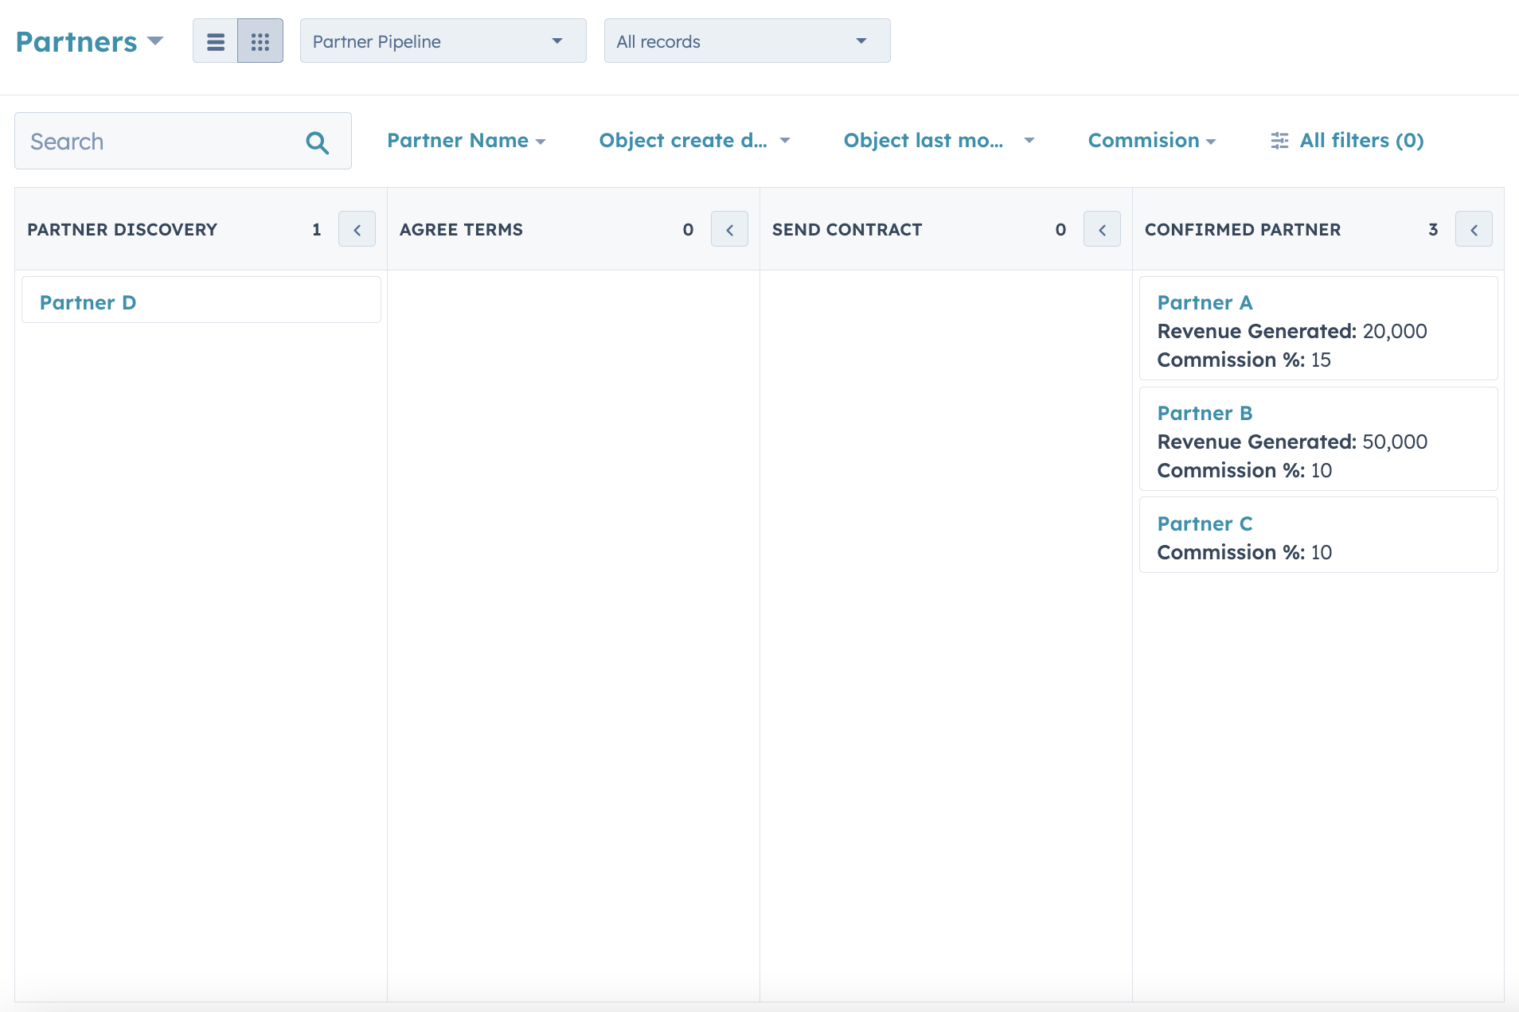Viewport: 1519px width, 1012px height.
Task: Open the Partner C record
Action: (x=1205, y=524)
